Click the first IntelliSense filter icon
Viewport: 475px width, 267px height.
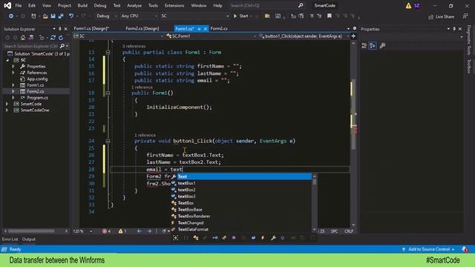175,238
